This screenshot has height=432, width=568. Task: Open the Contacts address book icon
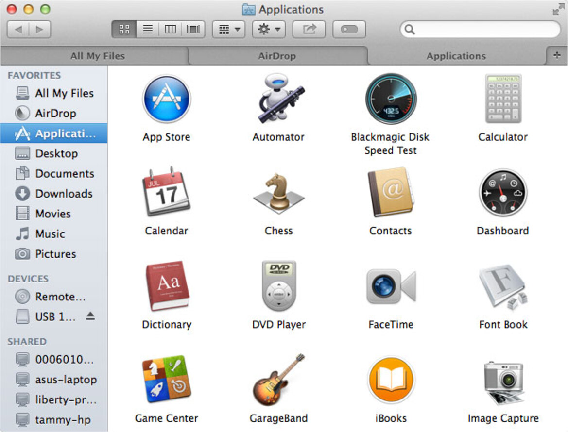click(391, 192)
